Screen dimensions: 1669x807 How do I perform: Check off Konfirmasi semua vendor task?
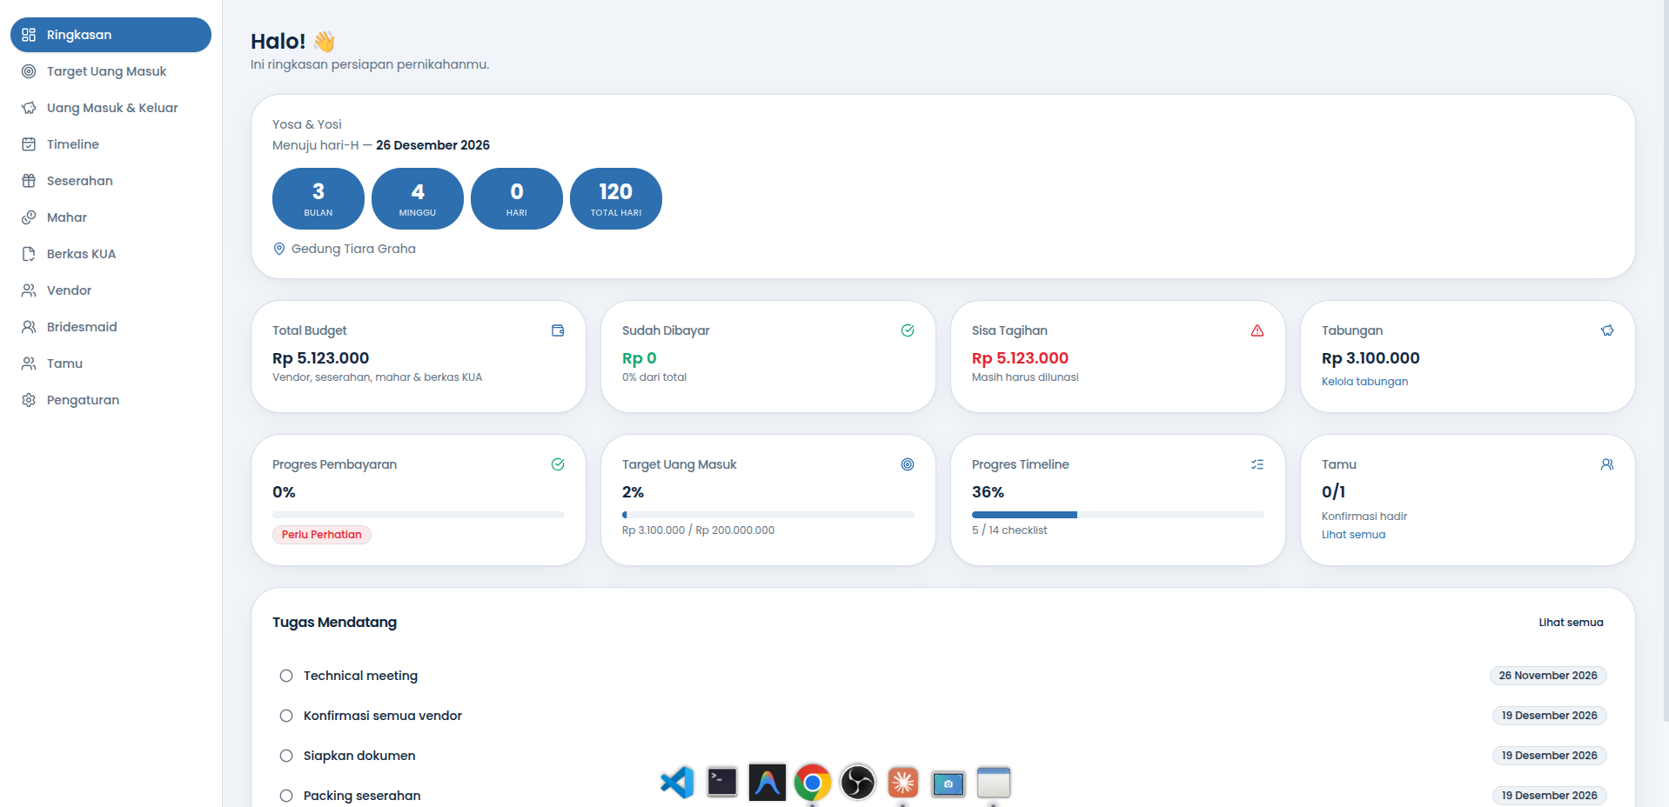click(286, 716)
